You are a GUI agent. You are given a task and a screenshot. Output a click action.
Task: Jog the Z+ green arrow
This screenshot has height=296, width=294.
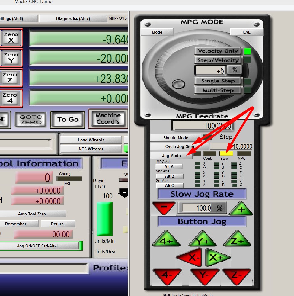(x=237, y=239)
